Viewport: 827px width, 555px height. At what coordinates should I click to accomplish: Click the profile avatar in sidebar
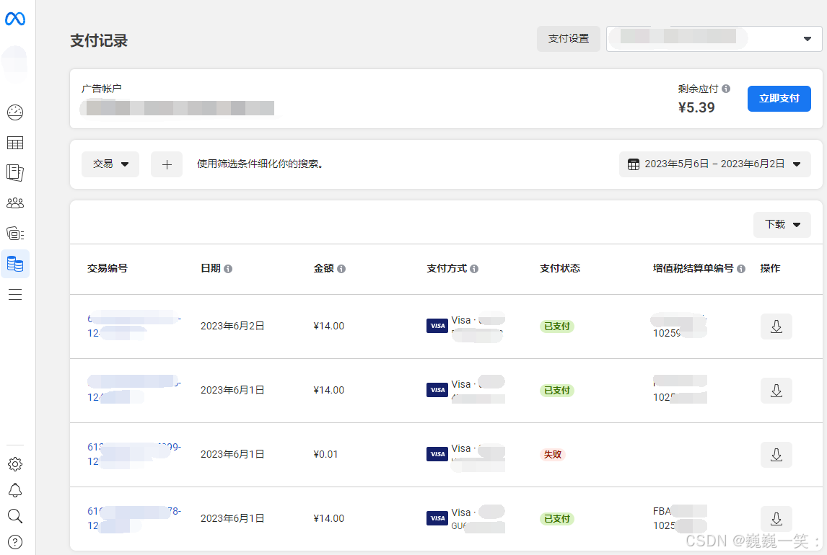(x=14, y=63)
